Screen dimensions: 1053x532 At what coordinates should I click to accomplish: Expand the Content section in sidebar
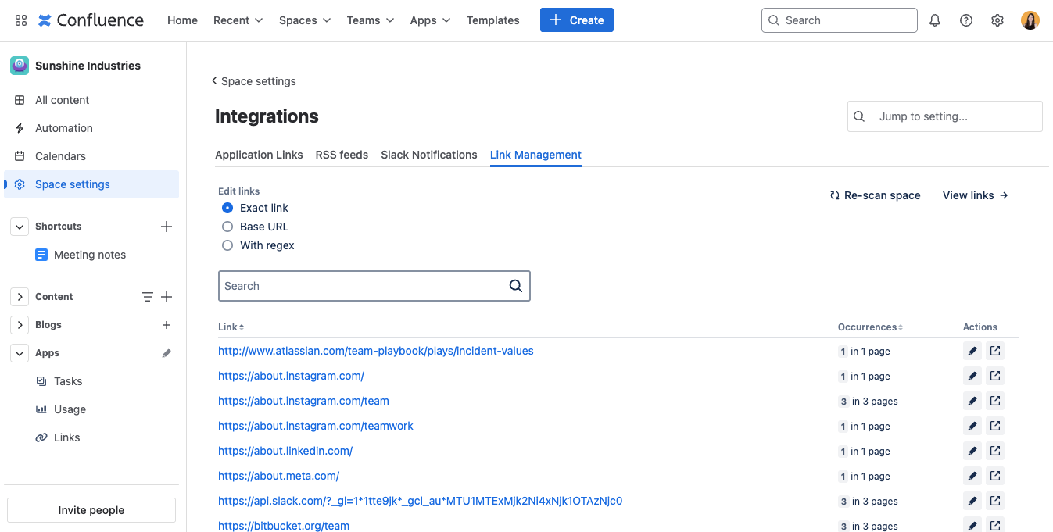click(x=19, y=296)
